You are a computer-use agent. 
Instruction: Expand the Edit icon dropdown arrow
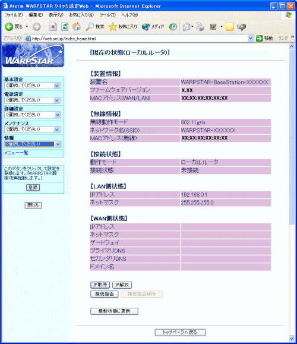pyautogui.click(x=222, y=27)
